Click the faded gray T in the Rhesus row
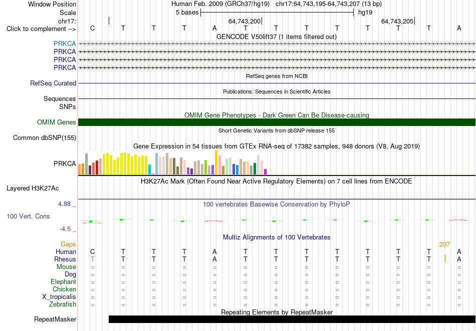Screen dimensions: 476x331 coord(93,259)
